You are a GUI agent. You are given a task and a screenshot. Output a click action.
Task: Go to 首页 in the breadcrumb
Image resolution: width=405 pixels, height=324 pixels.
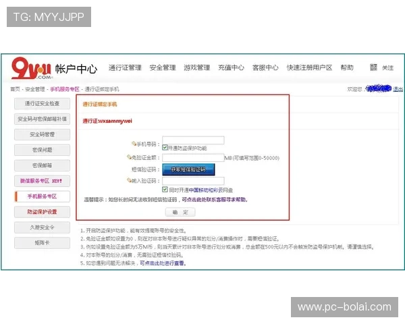[x=15, y=89]
